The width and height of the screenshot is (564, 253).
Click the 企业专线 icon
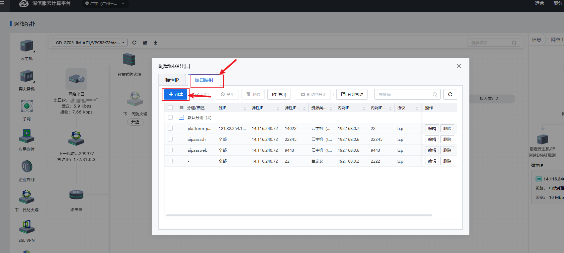tap(26, 167)
